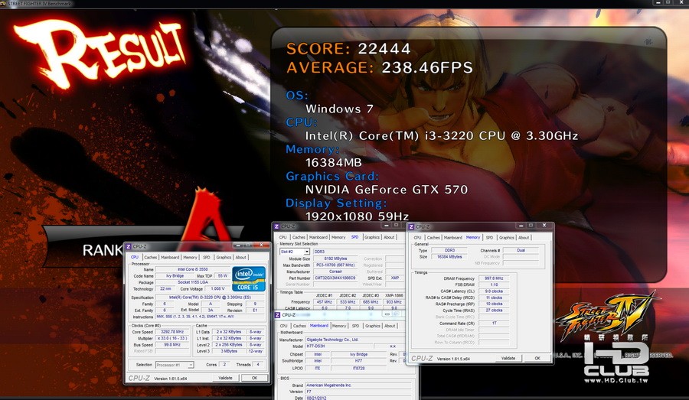This screenshot has height=400, width=689.
Task: Click the 'CMT32GX3M4X1866C9' part number field
Action: (x=335, y=278)
